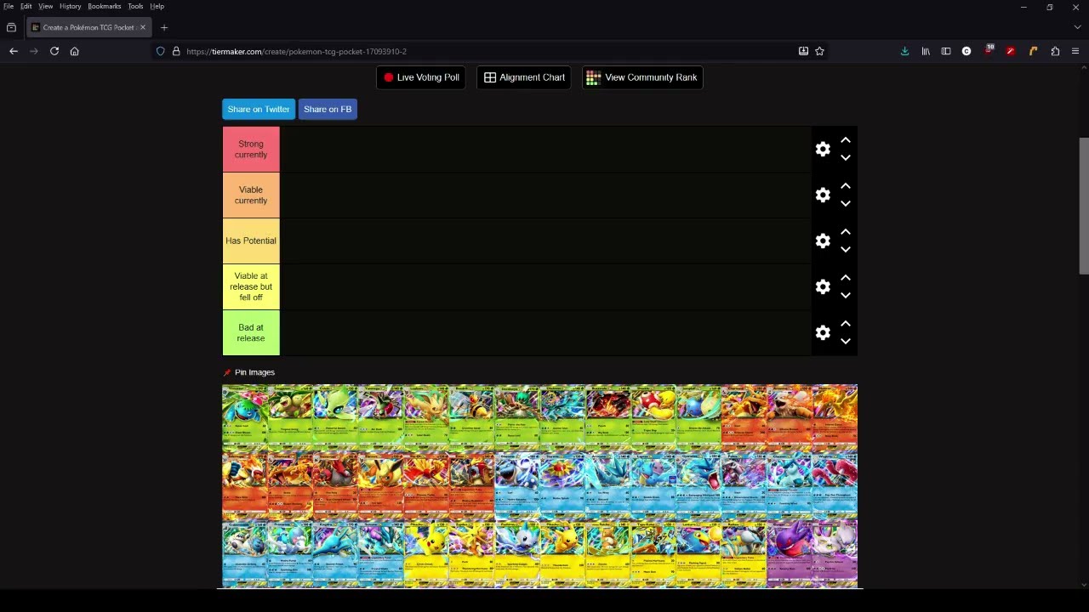The width and height of the screenshot is (1089, 612).
Task: Share tier list on Twitter
Action: tap(259, 109)
